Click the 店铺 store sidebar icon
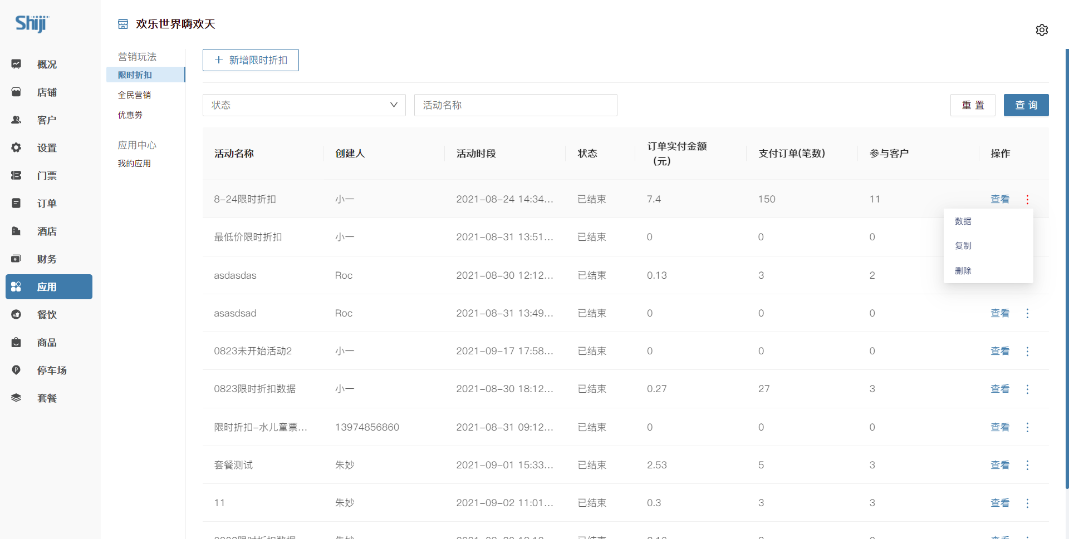The width and height of the screenshot is (1069, 539). 16,92
